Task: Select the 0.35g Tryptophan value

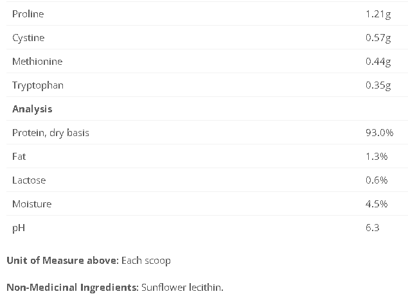Action: coord(378,85)
